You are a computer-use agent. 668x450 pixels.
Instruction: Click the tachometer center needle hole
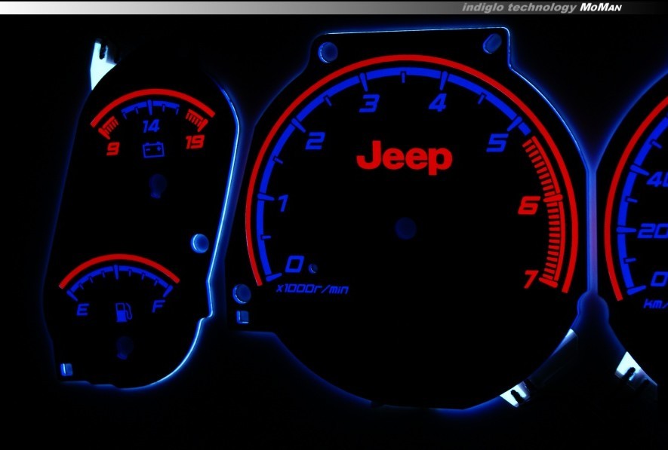tap(405, 228)
